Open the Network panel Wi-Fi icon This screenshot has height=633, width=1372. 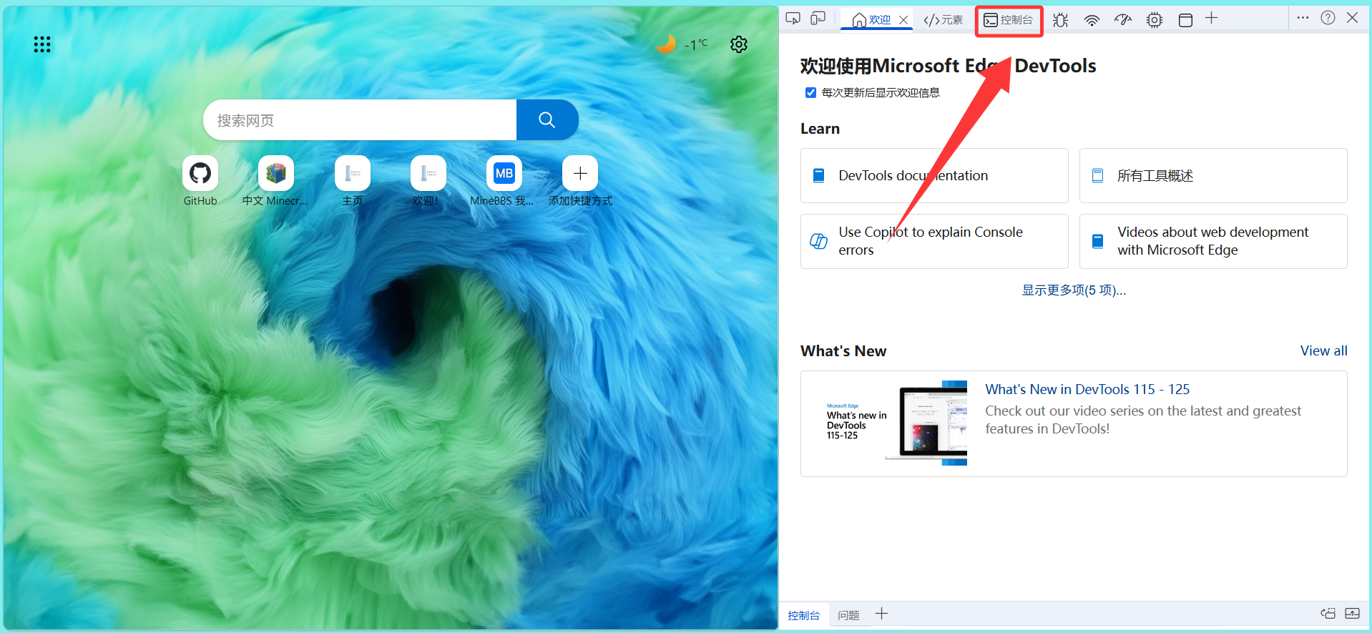coord(1092,20)
